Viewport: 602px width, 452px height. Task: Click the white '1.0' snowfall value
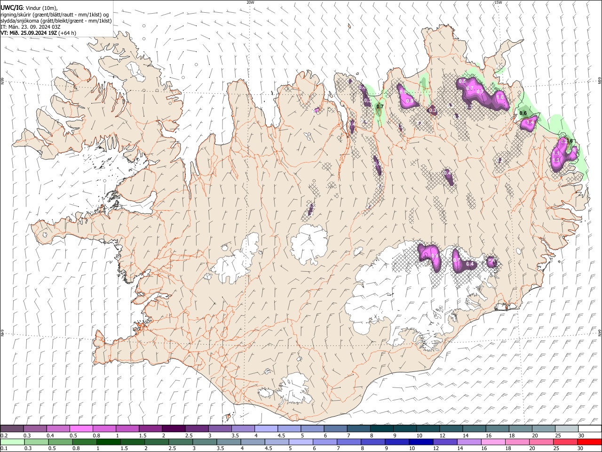(500, 97)
